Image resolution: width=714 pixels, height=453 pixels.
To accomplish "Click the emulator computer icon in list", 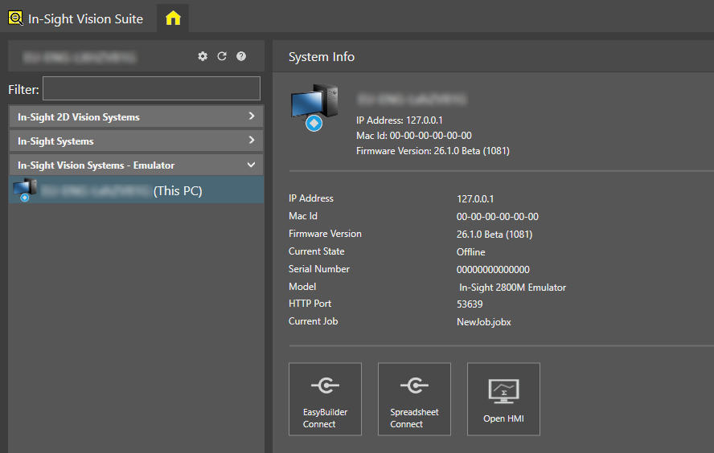I will tap(25, 190).
